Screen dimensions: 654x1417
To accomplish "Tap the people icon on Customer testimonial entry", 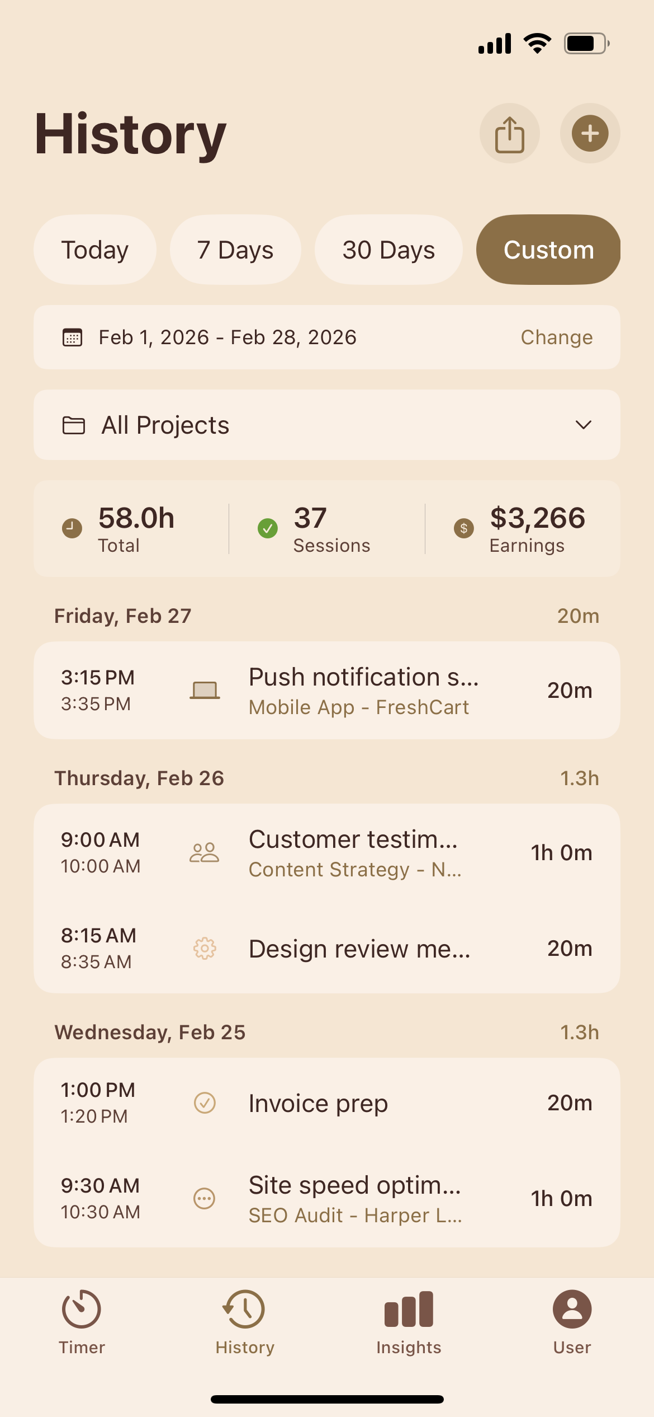I will tap(205, 852).
